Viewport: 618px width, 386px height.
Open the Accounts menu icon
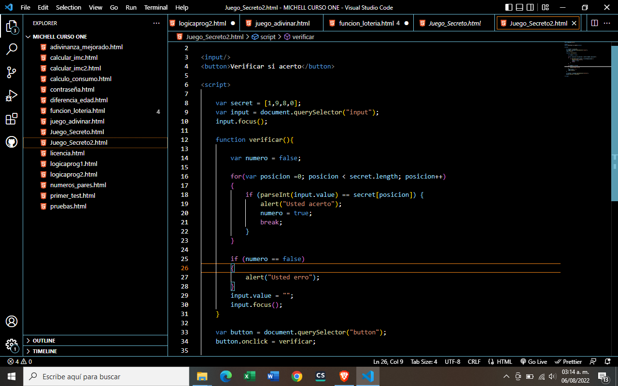point(12,321)
